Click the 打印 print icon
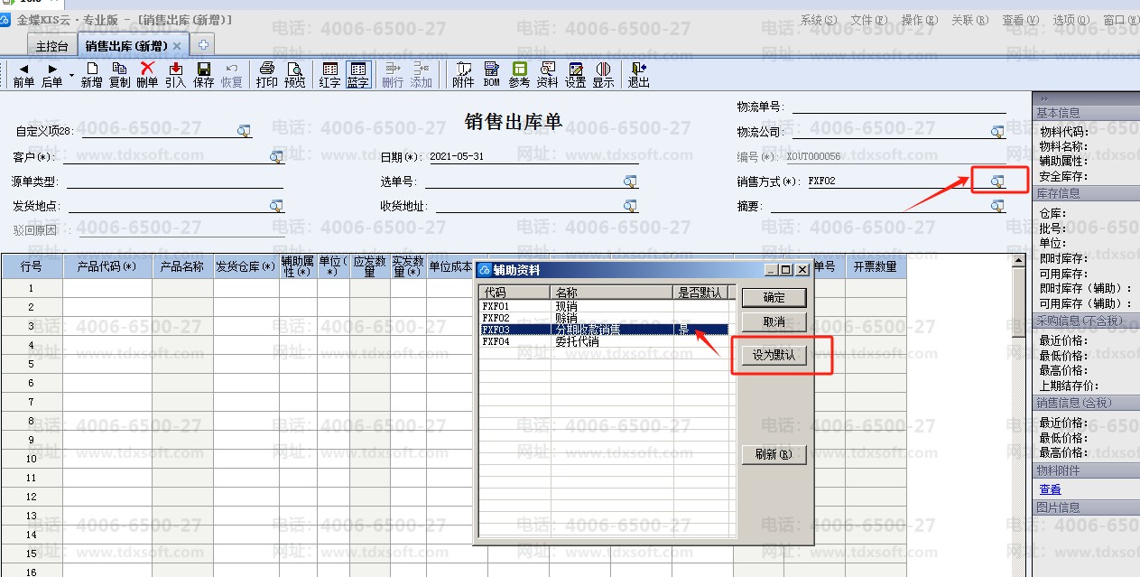This screenshot has height=577, width=1140. 266,75
